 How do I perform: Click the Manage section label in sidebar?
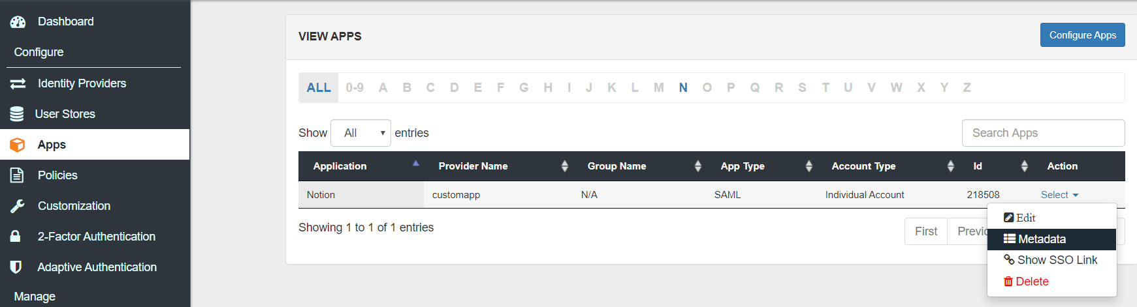(x=35, y=297)
